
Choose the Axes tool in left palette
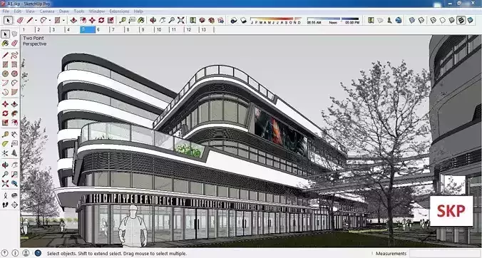pyautogui.click(x=5, y=153)
